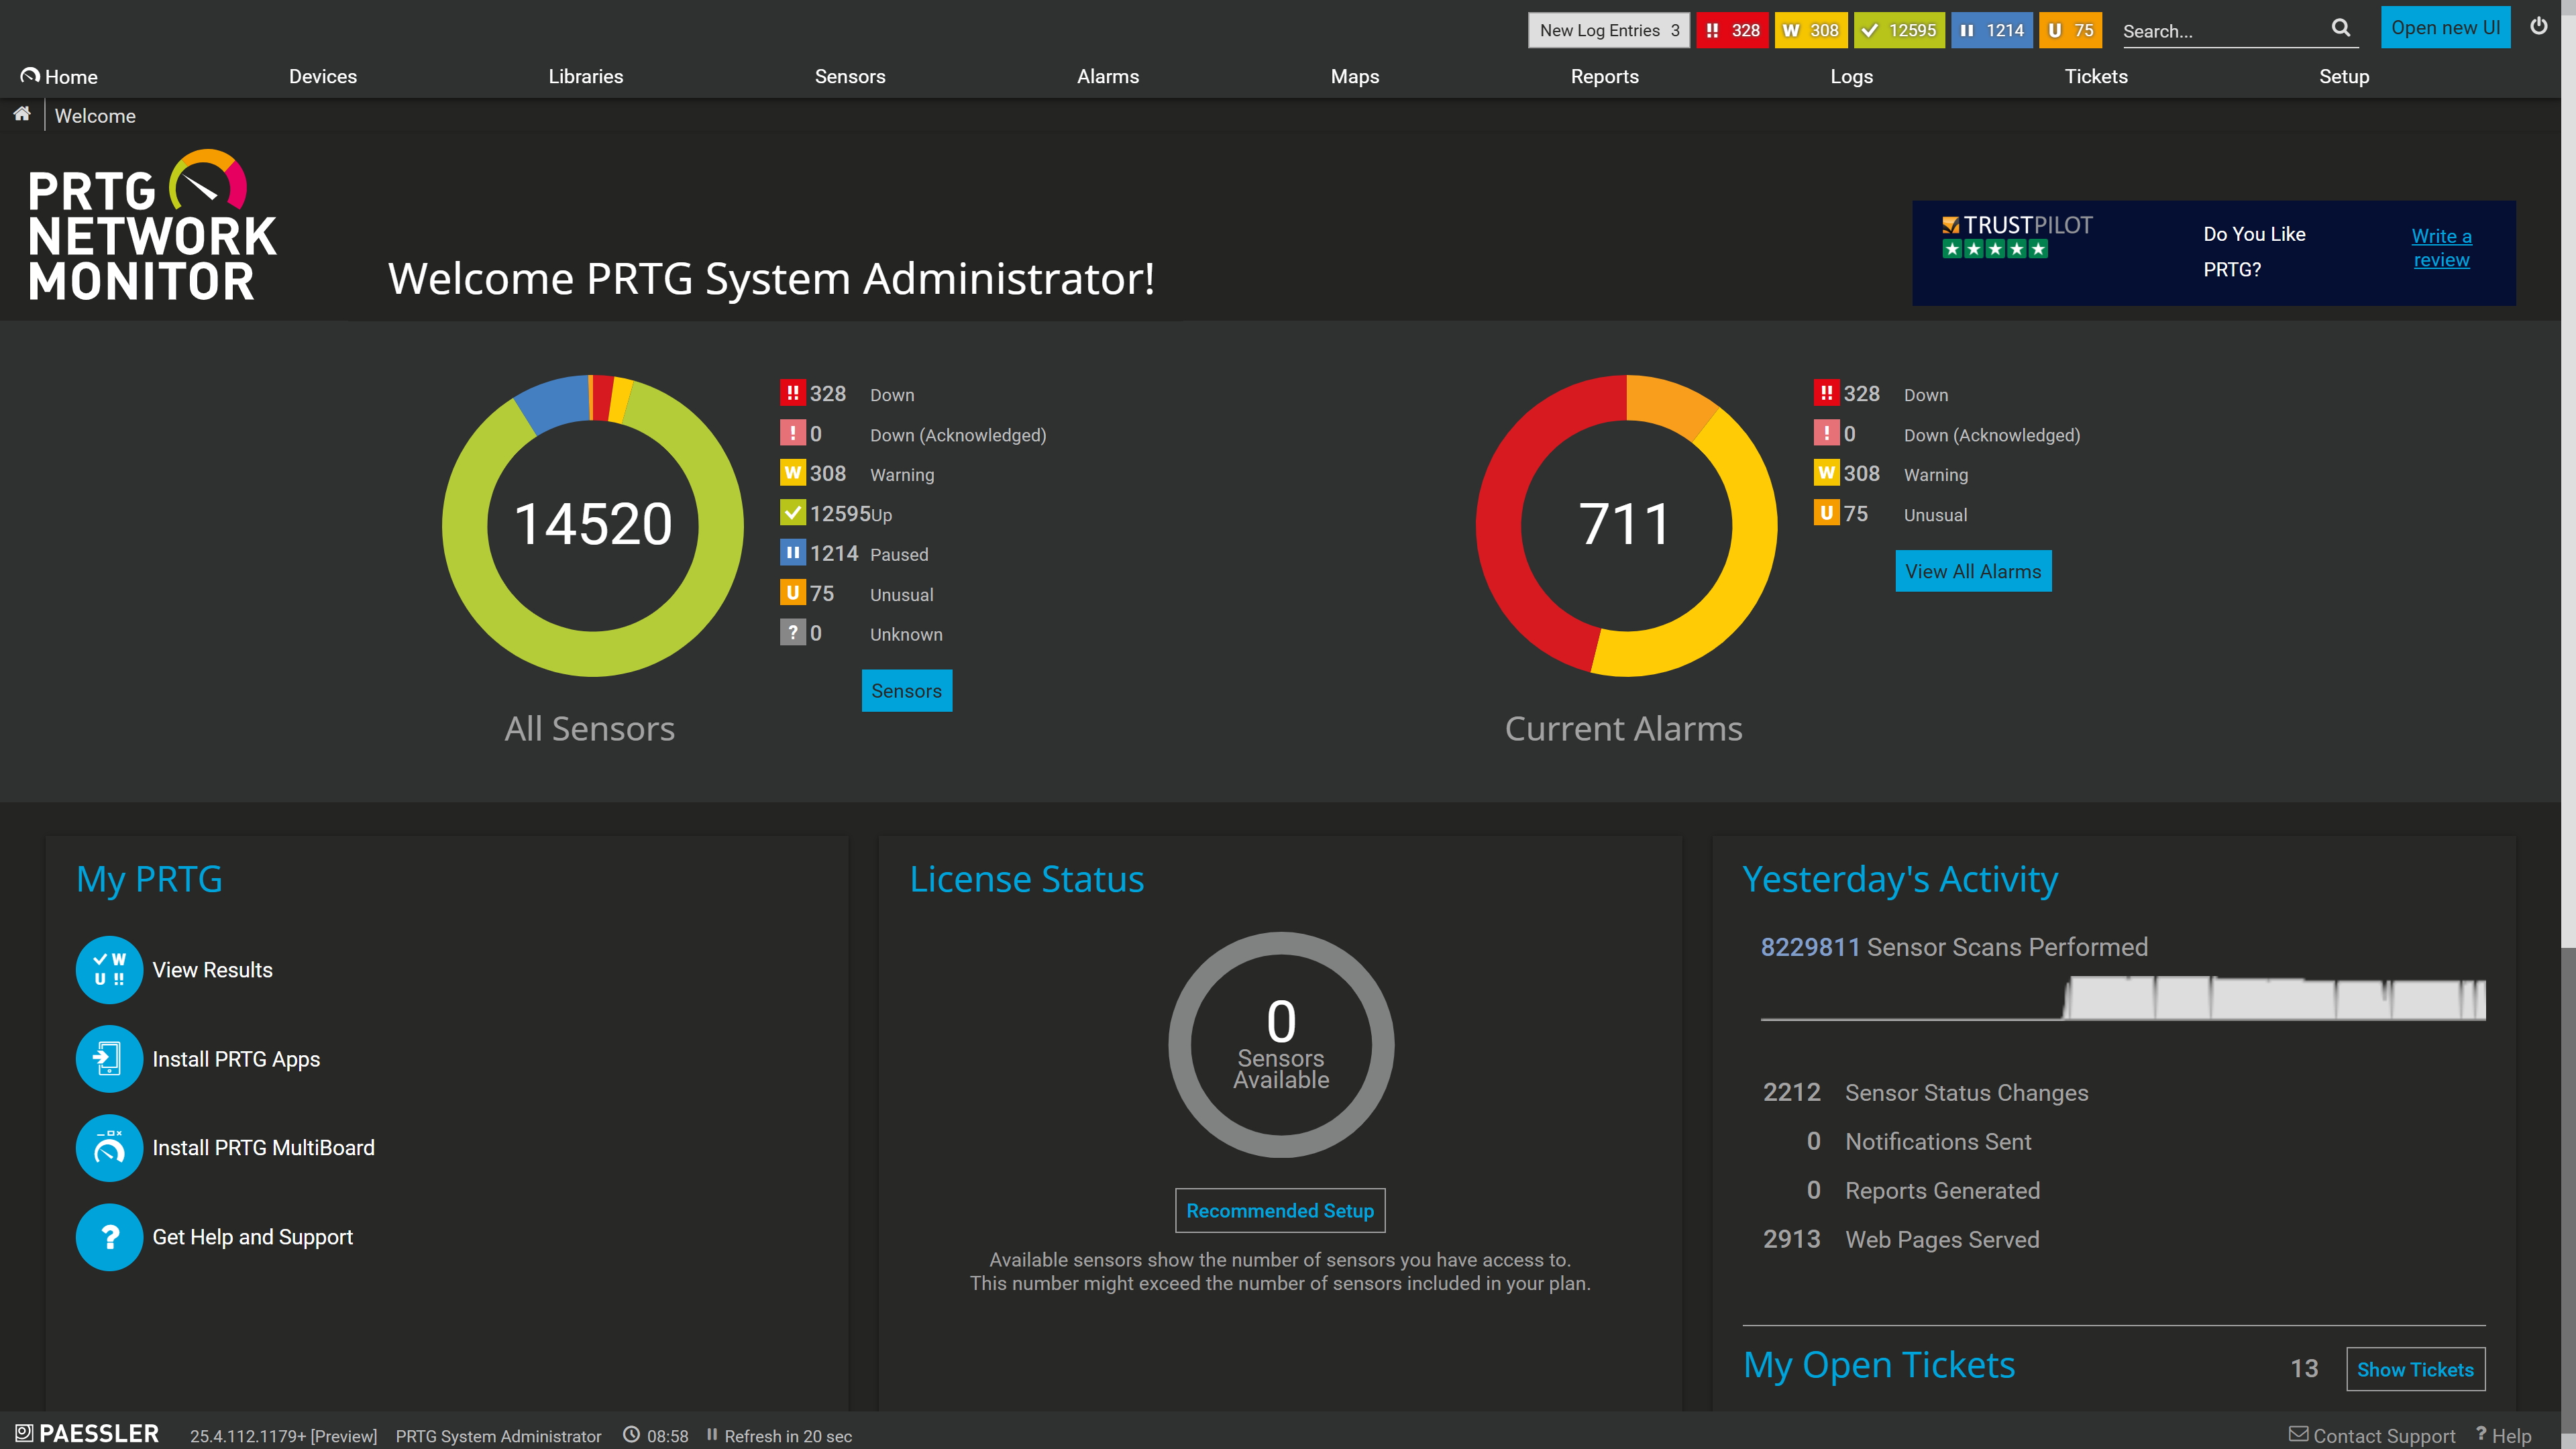Viewport: 2576px width, 1449px height.
Task: Open the Devices menu
Action: [322, 76]
